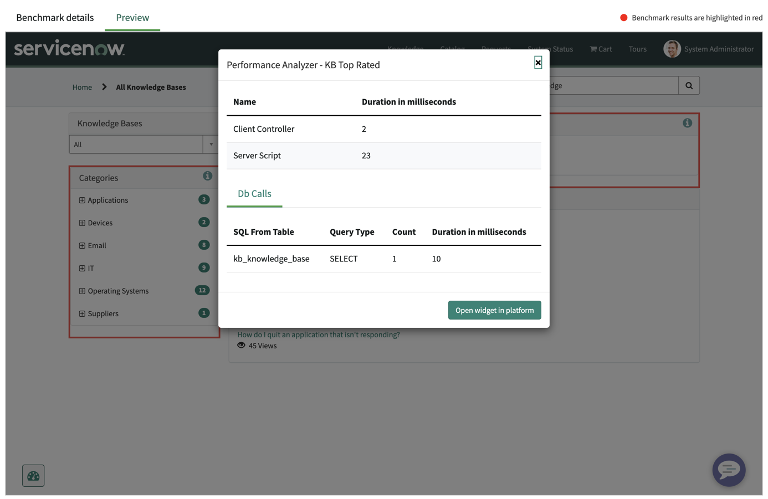Click the Knowledge Bases panel heading

(110, 124)
